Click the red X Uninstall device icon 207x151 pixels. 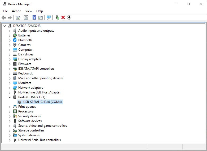(x=63, y=17)
